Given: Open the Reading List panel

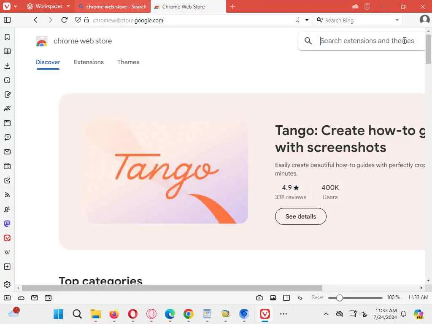Looking at the screenshot, I should pyautogui.click(x=7, y=51).
